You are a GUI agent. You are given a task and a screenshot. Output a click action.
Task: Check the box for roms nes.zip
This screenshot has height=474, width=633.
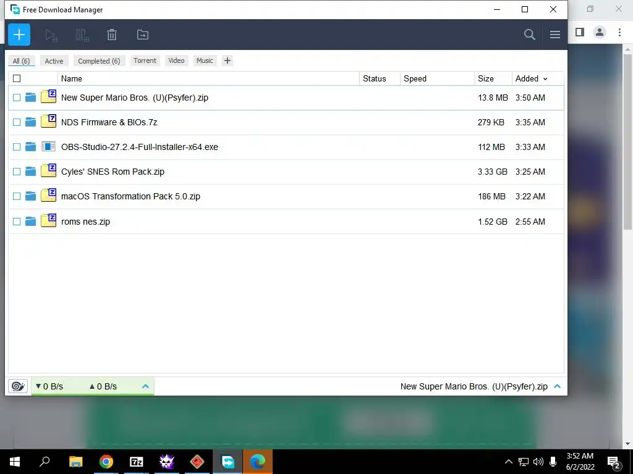(x=17, y=222)
